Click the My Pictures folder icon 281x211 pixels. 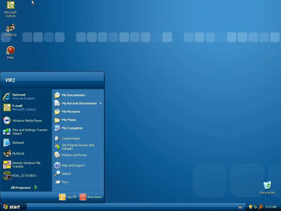click(57, 112)
